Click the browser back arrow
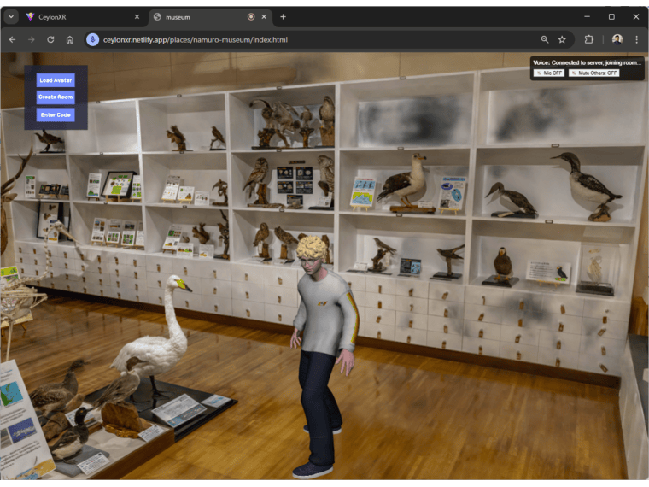Screen dimensions: 649x487 pyautogui.click(x=12, y=39)
